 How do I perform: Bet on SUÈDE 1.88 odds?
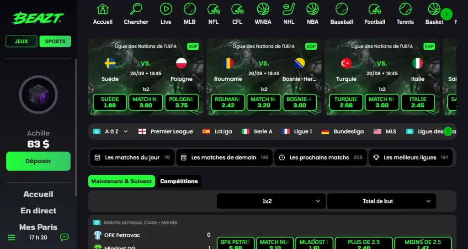point(110,102)
